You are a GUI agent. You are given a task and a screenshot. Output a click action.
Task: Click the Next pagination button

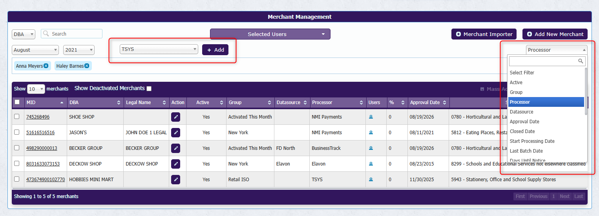[x=564, y=196]
